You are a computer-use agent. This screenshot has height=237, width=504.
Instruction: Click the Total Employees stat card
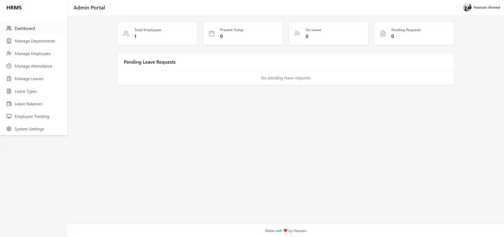(157, 33)
